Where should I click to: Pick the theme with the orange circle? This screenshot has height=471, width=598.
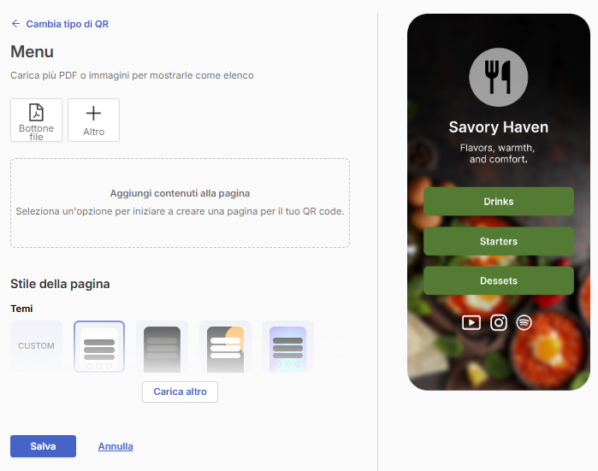coord(225,348)
